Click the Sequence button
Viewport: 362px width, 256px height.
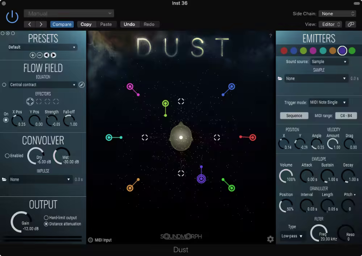point(294,116)
